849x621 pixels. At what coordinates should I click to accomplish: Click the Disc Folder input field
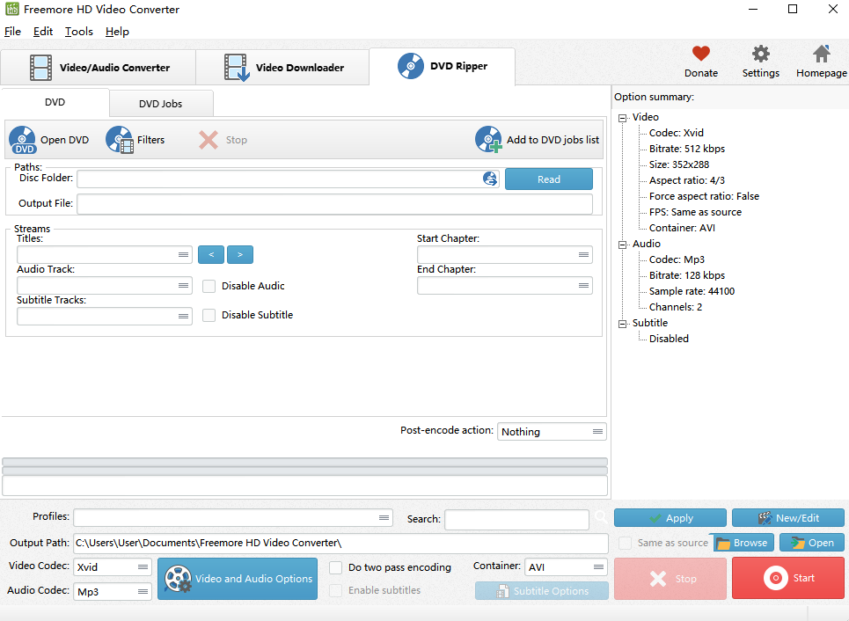tap(288, 179)
